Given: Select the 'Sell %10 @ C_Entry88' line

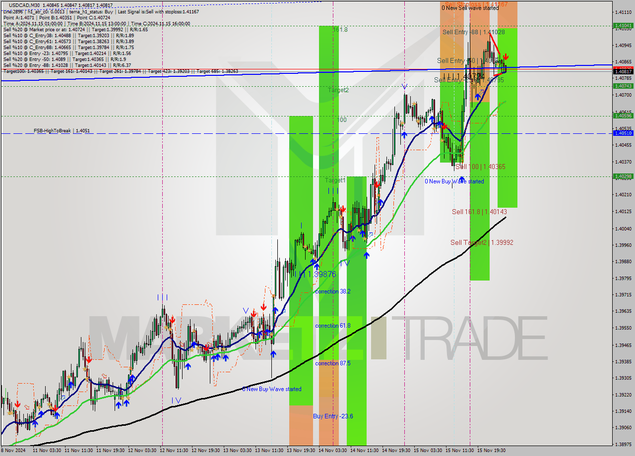Looking at the screenshot, I should (x=68, y=47).
